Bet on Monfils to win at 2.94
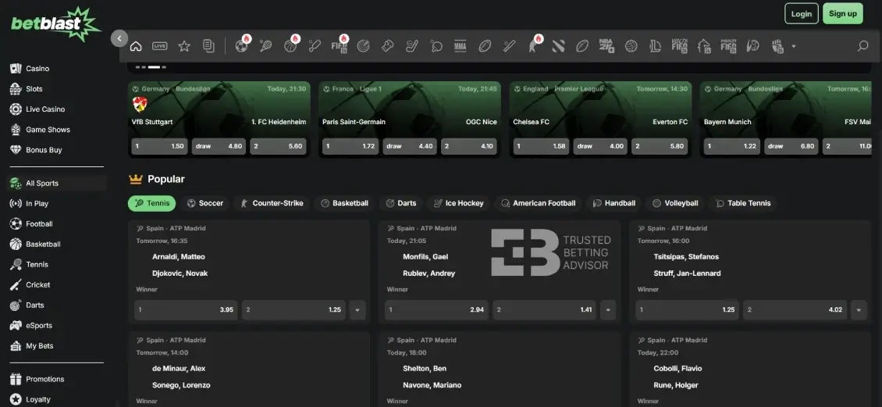The width and height of the screenshot is (882, 407). pos(436,309)
